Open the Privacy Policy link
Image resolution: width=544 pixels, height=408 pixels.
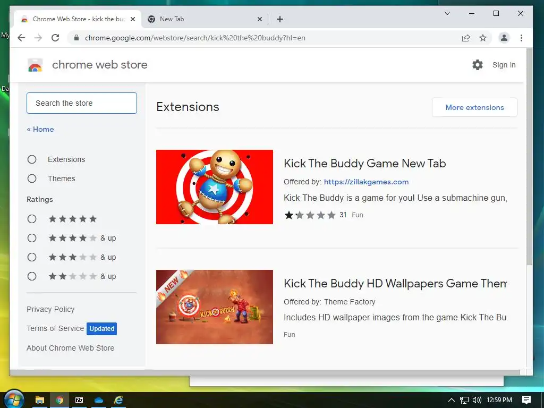[50, 309]
